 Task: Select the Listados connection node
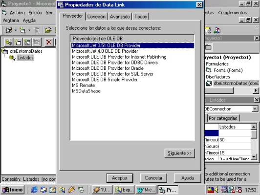(25, 58)
